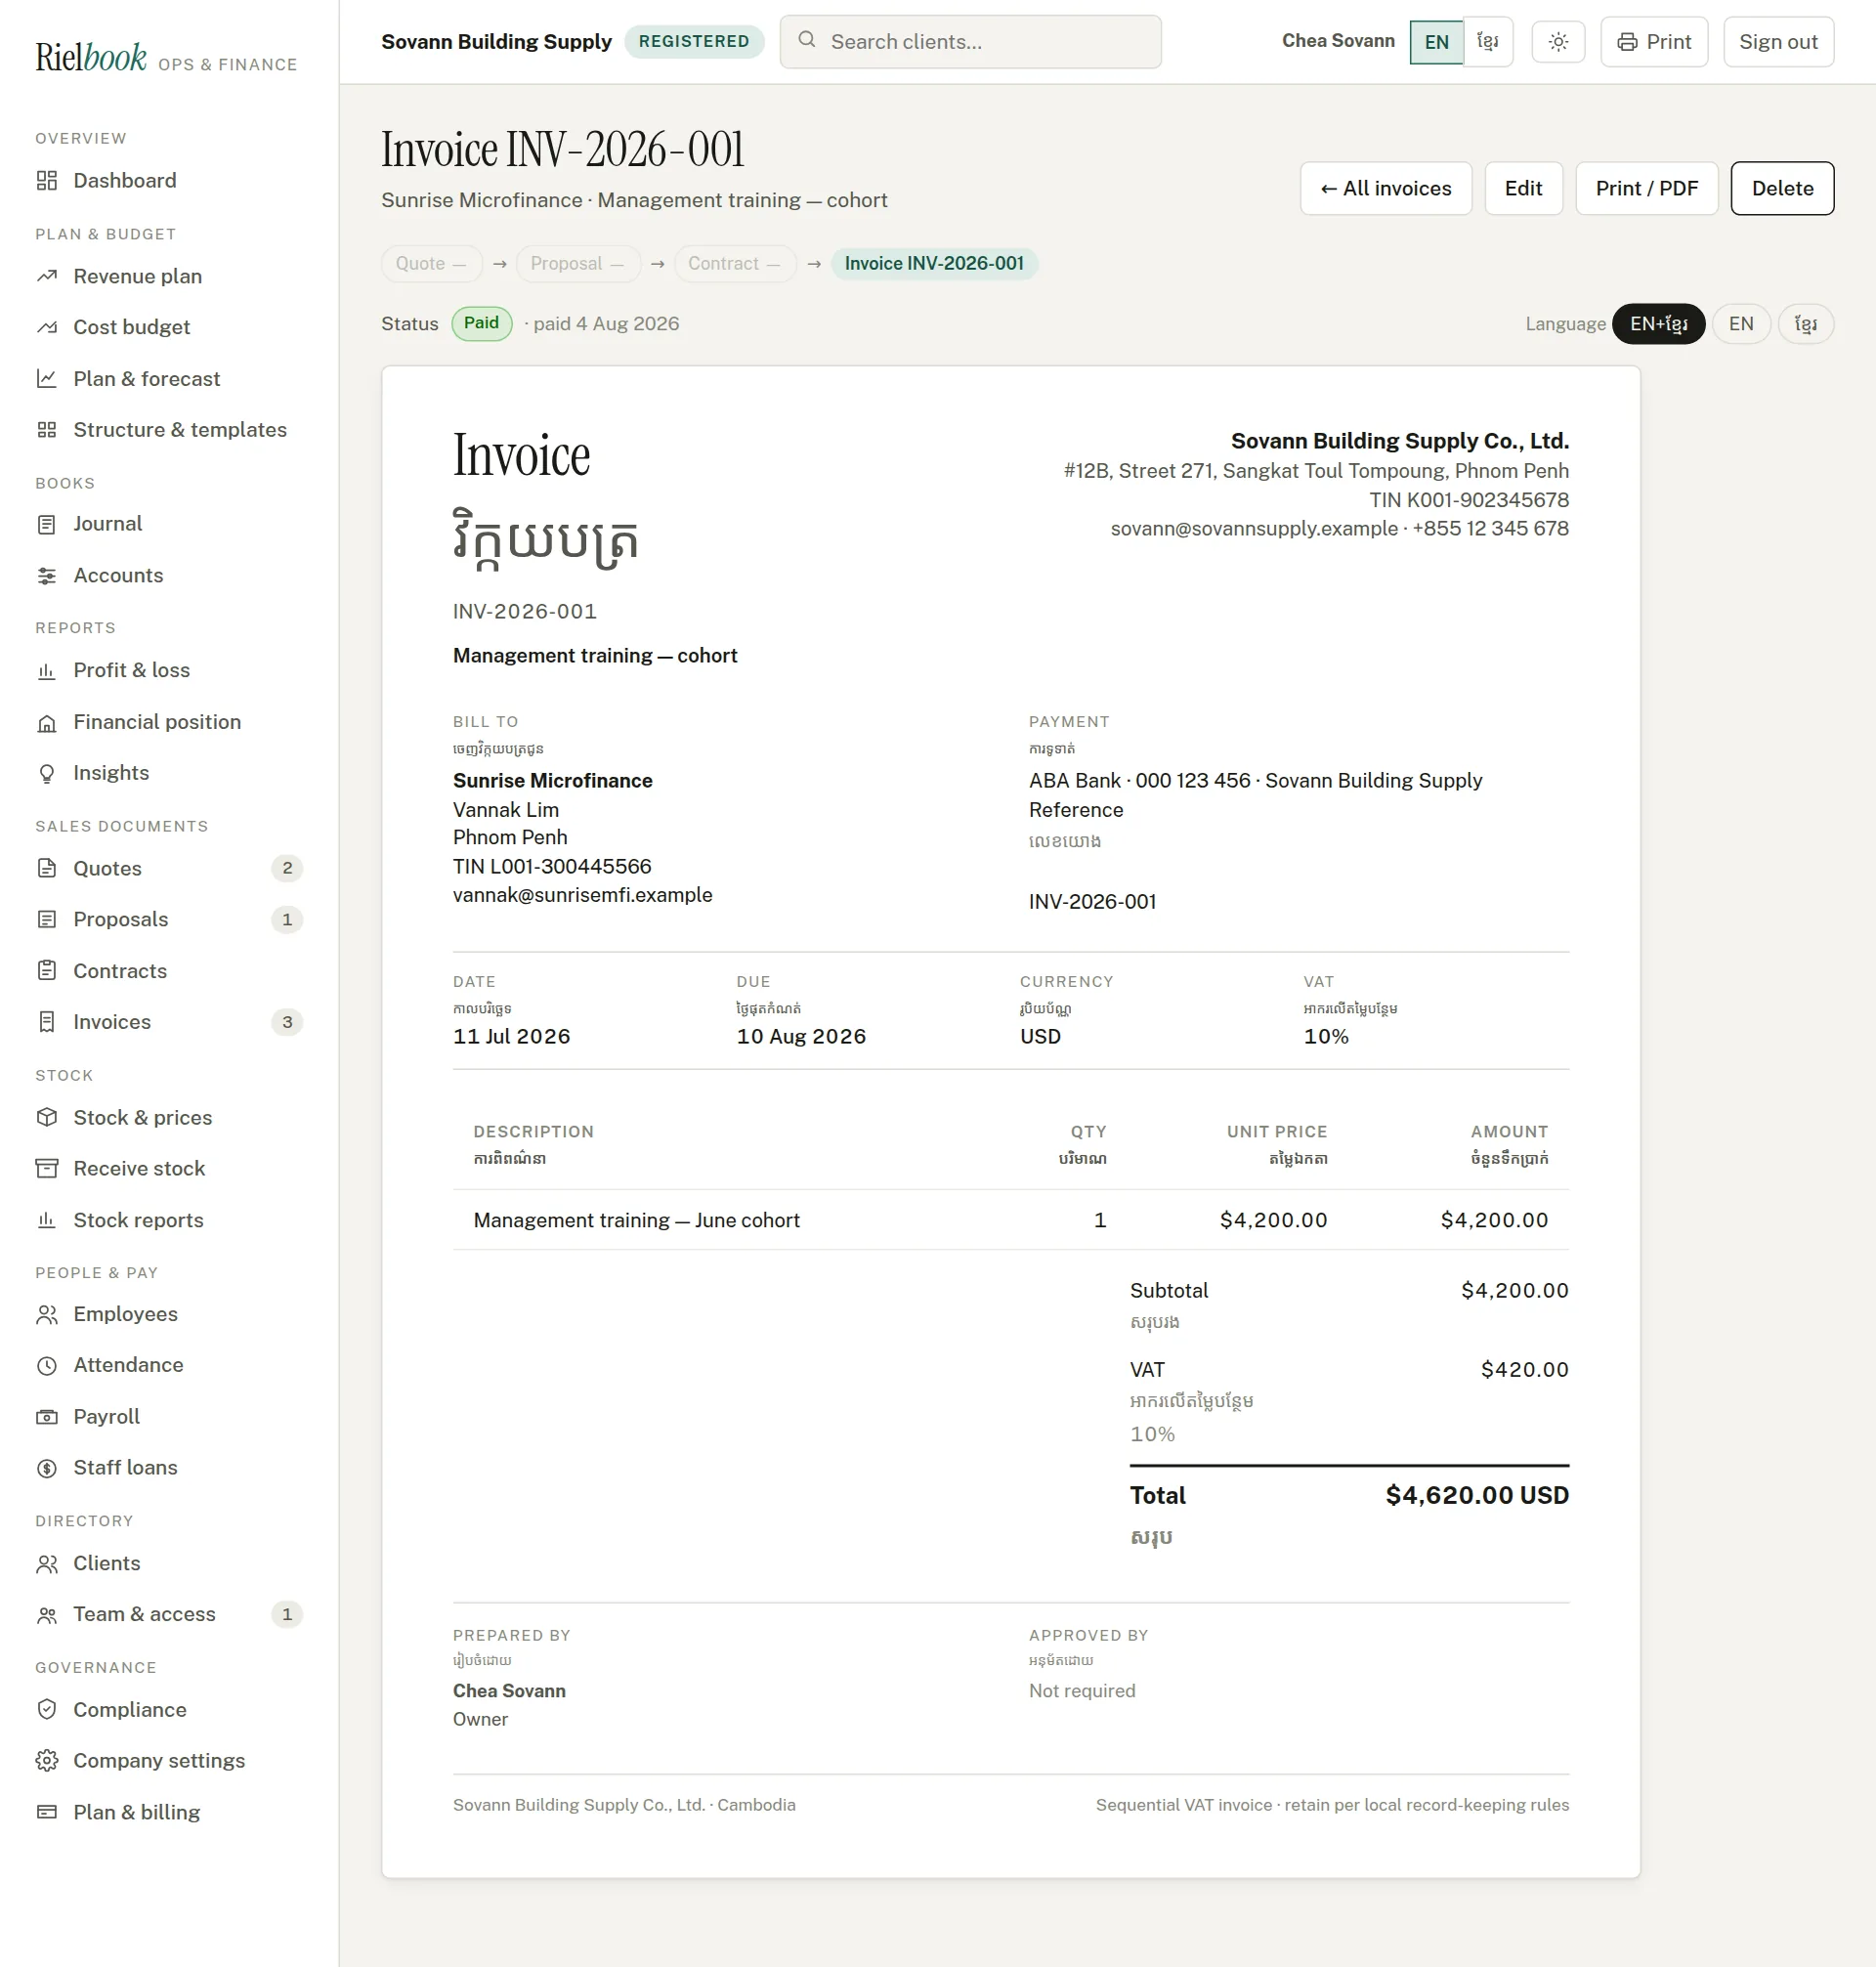Click the Company settings gear icon

pyautogui.click(x=47, y=1761)
